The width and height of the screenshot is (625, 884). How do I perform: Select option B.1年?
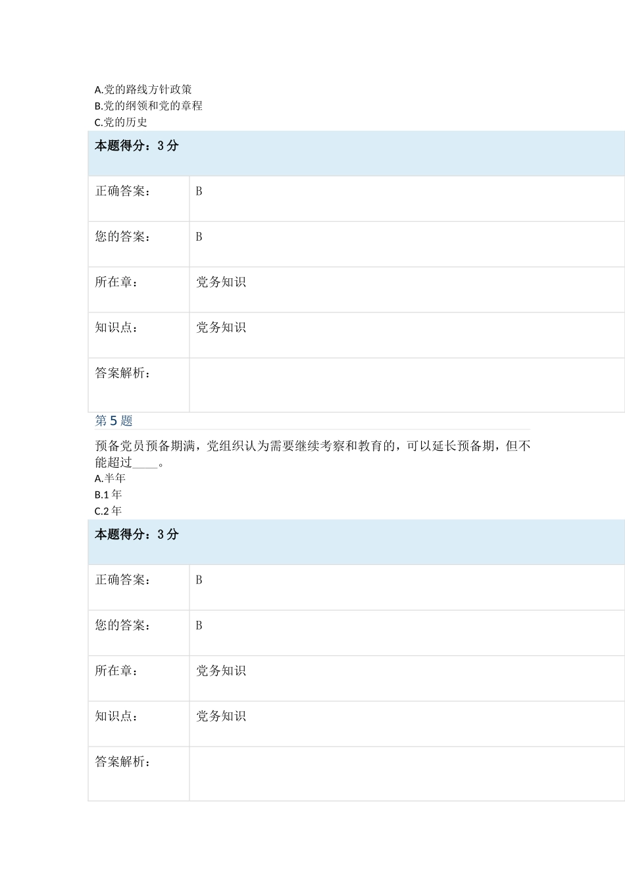point(108,495)
